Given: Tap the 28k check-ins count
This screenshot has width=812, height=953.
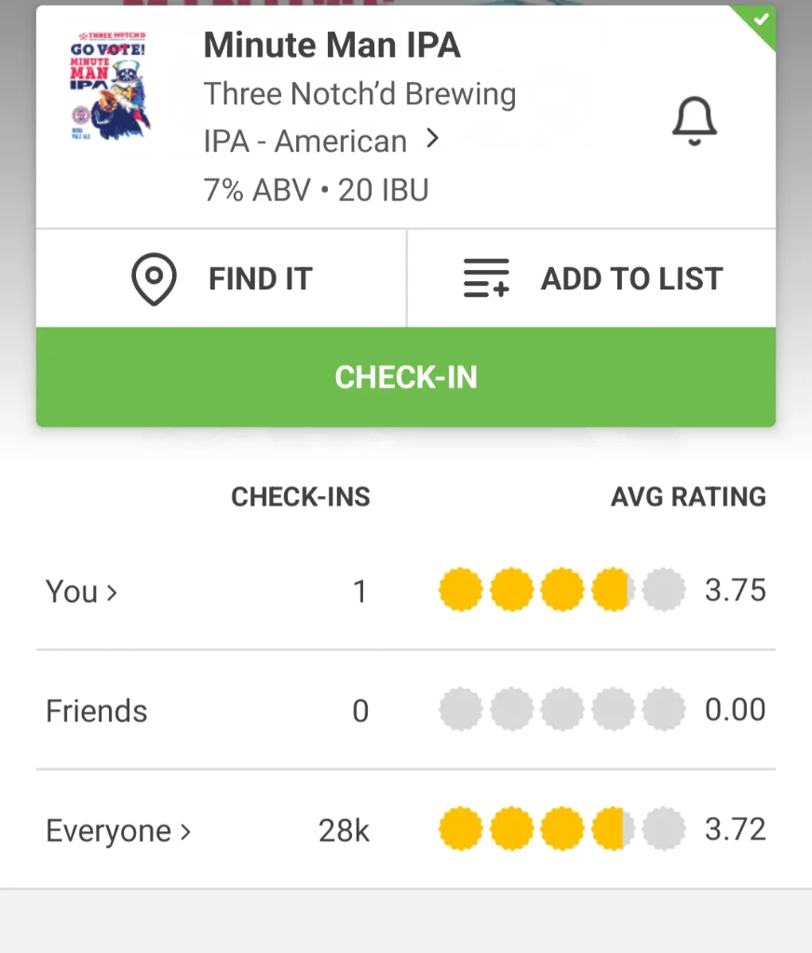Looking at the screenshot, I should tap(344, 830).
